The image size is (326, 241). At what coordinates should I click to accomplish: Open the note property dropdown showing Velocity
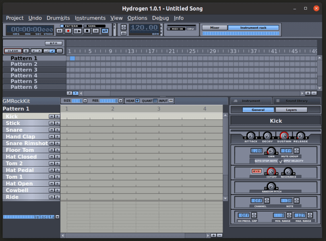[x=58, y=216]
